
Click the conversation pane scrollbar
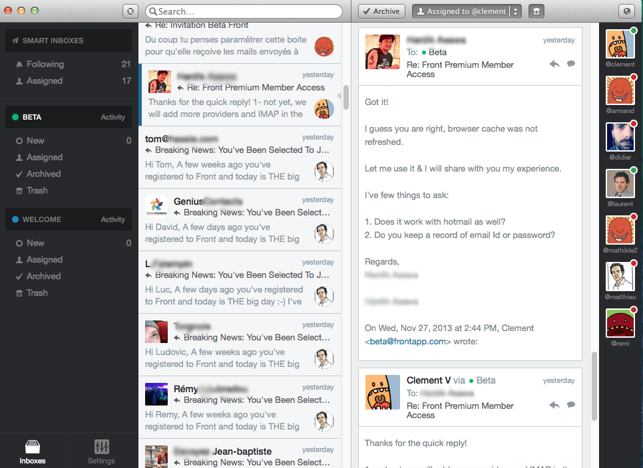(594, 386)
